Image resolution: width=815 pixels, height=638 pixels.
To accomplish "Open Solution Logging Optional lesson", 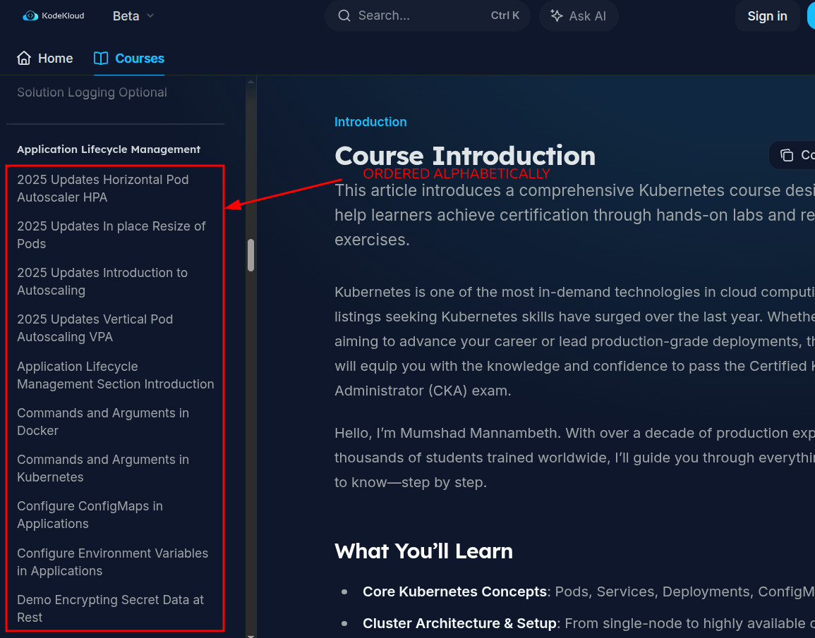I will tap(92, 92).
